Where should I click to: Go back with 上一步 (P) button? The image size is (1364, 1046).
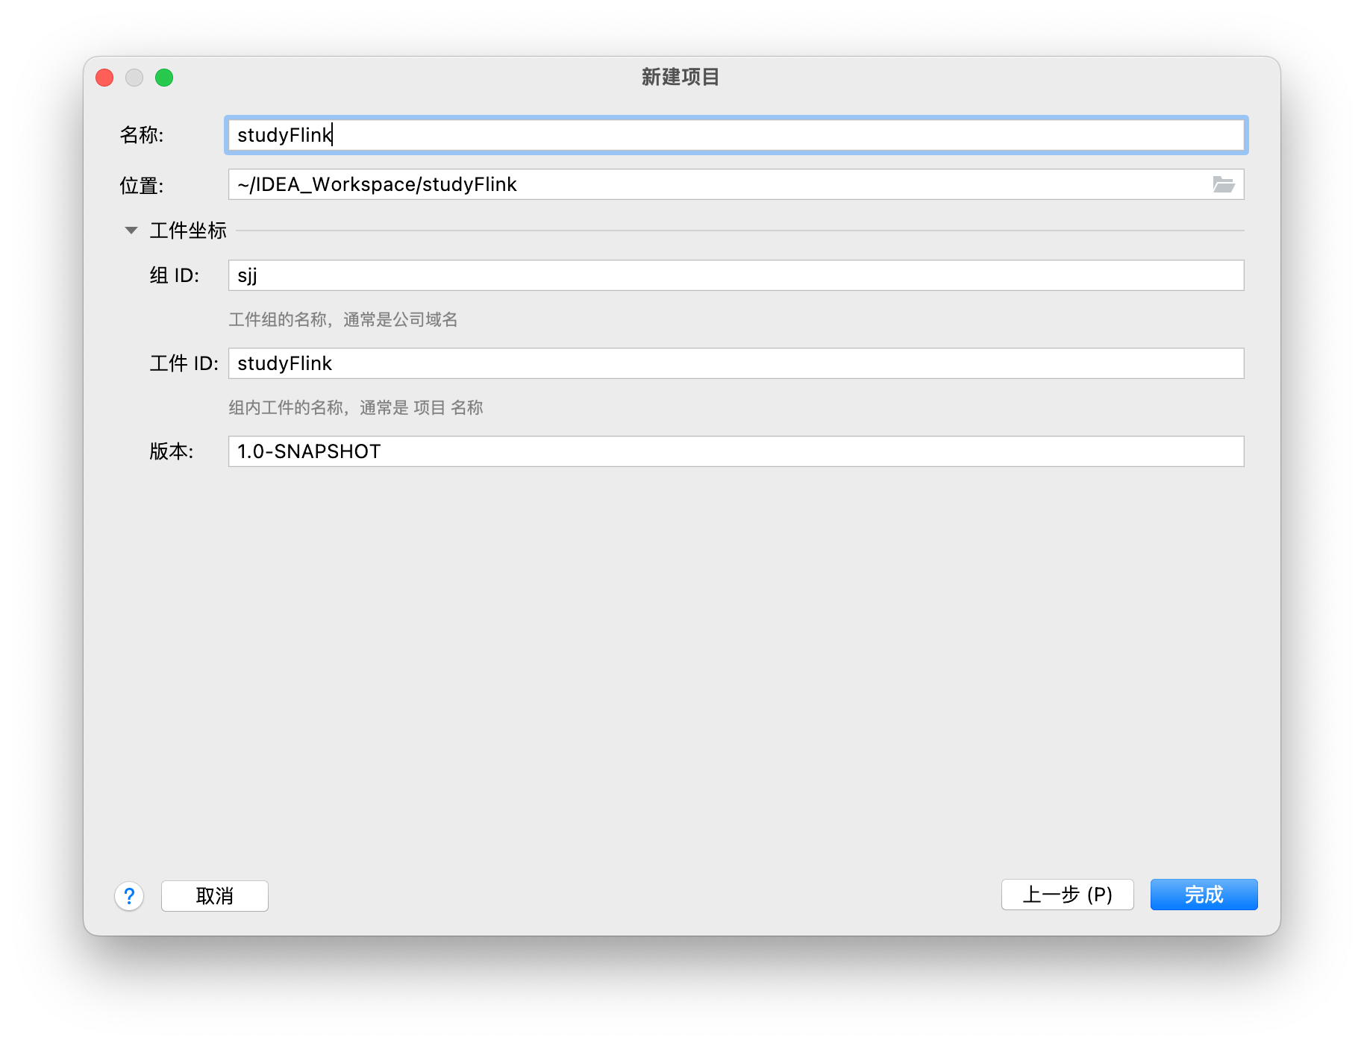pyautogui.click(x=1067, y=895)
